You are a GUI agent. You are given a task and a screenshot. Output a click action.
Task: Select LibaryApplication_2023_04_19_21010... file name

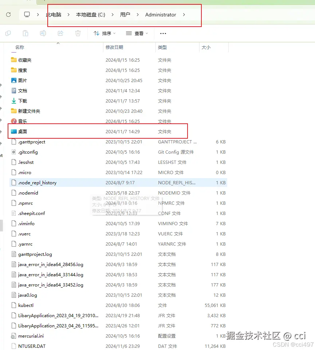[58, 316]
